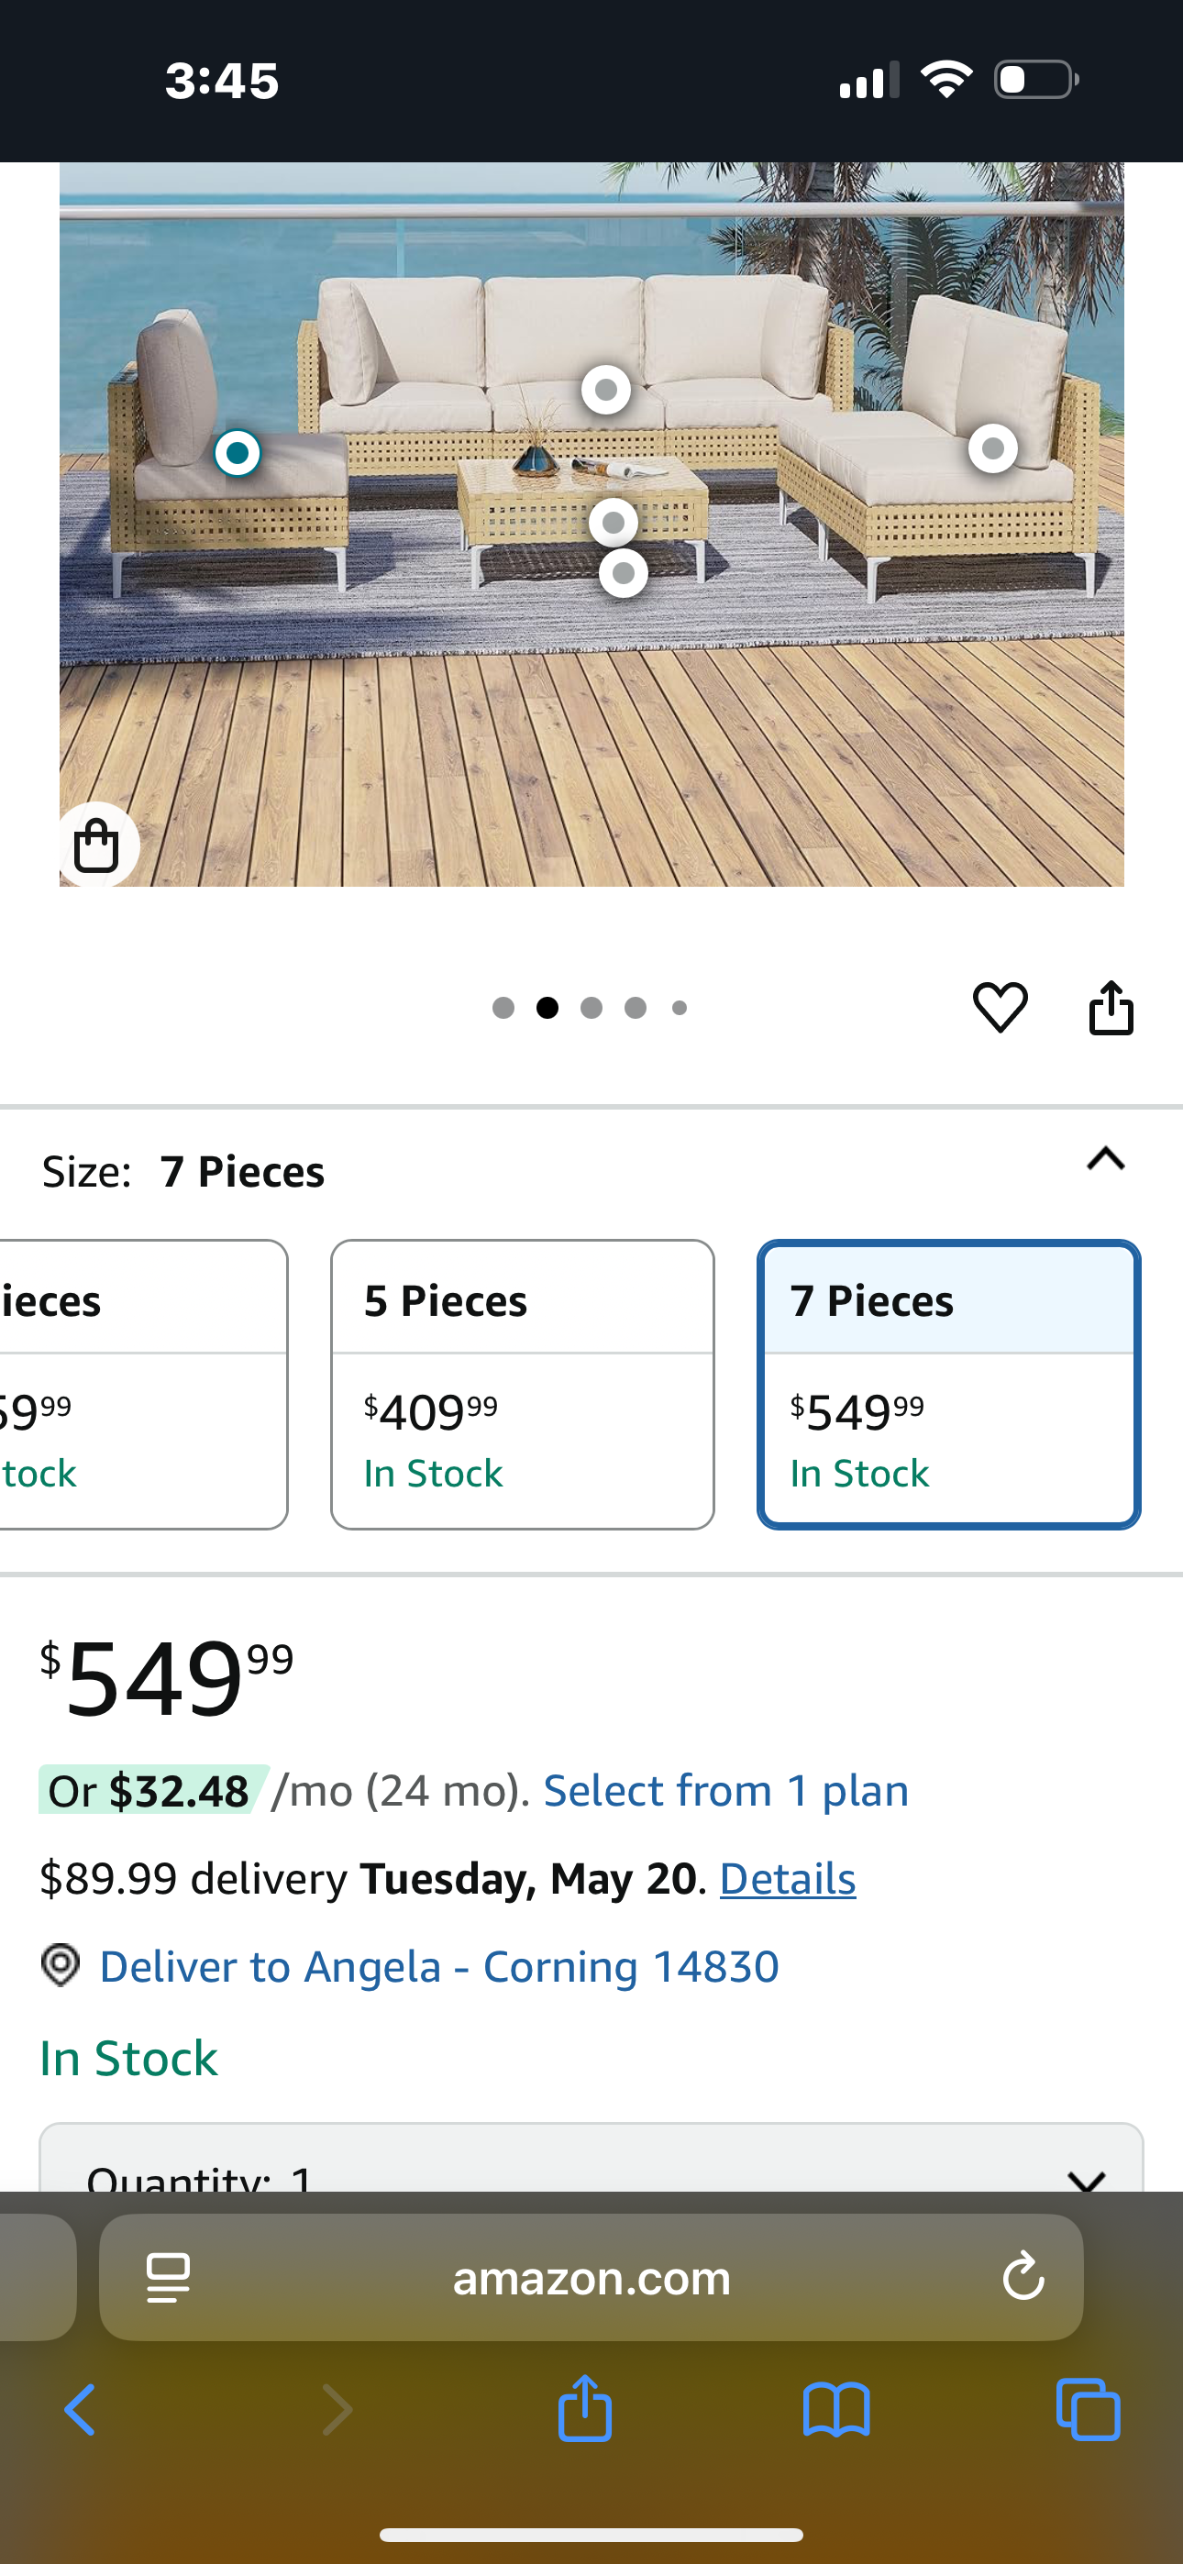
Task: Open Safari tabs overview icon
Action: 1088,2410
